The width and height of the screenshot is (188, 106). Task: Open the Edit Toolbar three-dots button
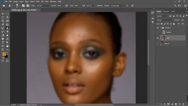click(x=7, y=49)
